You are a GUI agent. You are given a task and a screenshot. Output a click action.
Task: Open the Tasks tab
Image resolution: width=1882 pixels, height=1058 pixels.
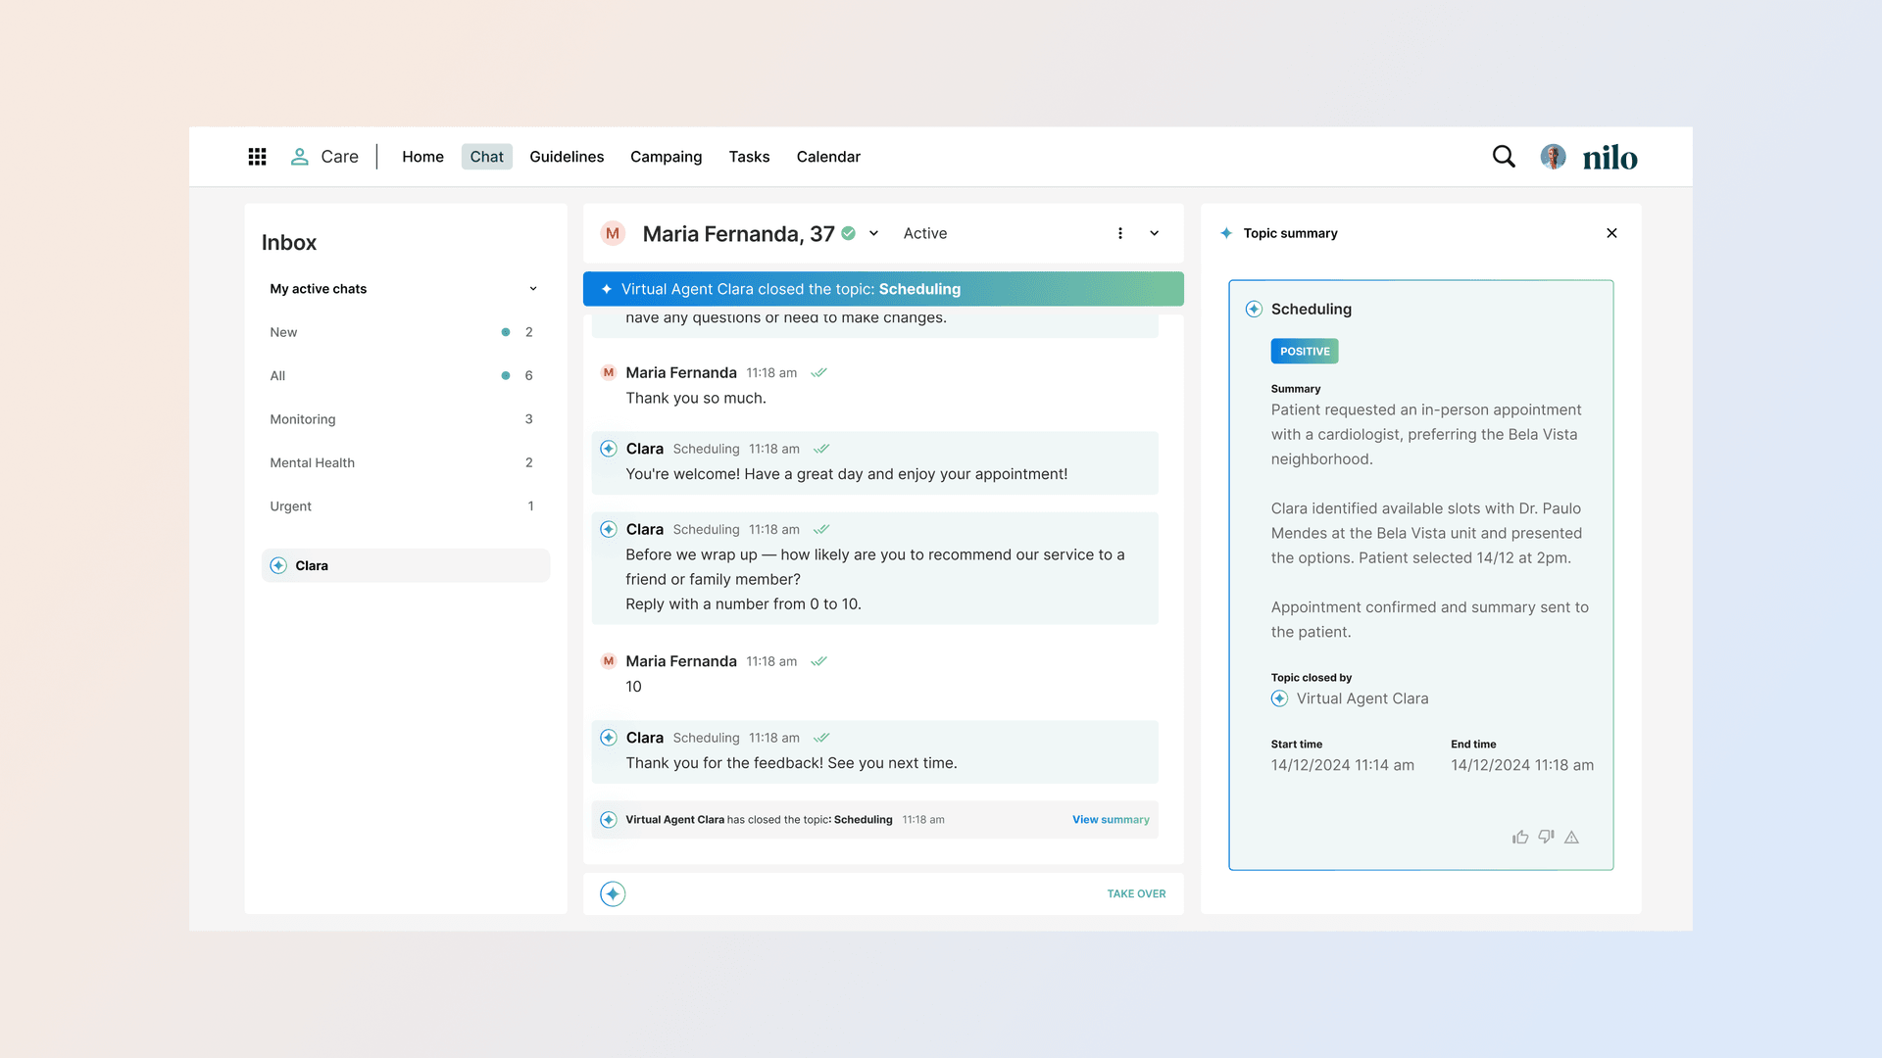[x=749, y=157]
